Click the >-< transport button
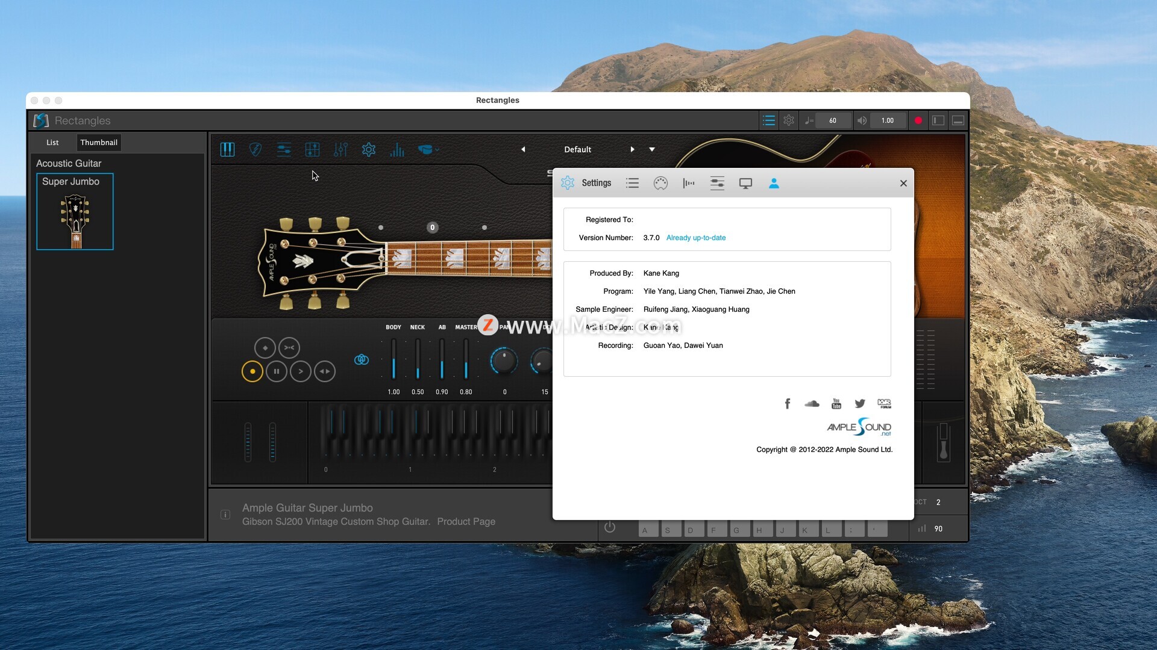The image size is (1157, 650). 289,348
